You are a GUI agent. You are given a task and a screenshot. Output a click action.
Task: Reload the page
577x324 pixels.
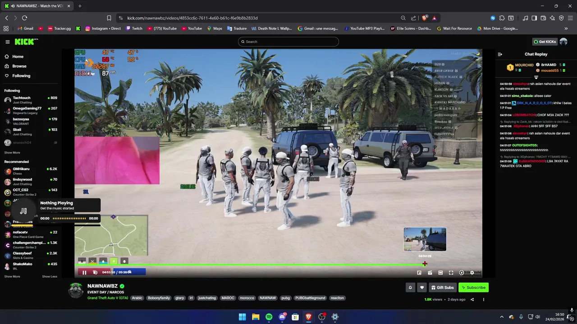(24, 18)
